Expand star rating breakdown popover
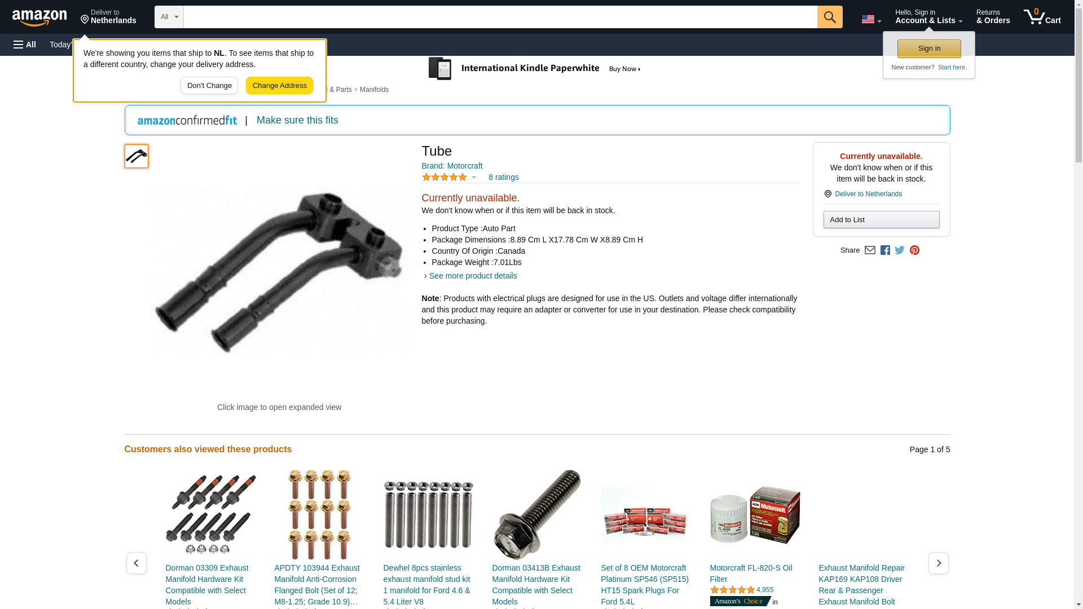 coord(449,177)
